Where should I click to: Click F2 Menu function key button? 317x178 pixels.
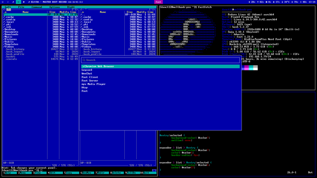[x=25, y=173]
